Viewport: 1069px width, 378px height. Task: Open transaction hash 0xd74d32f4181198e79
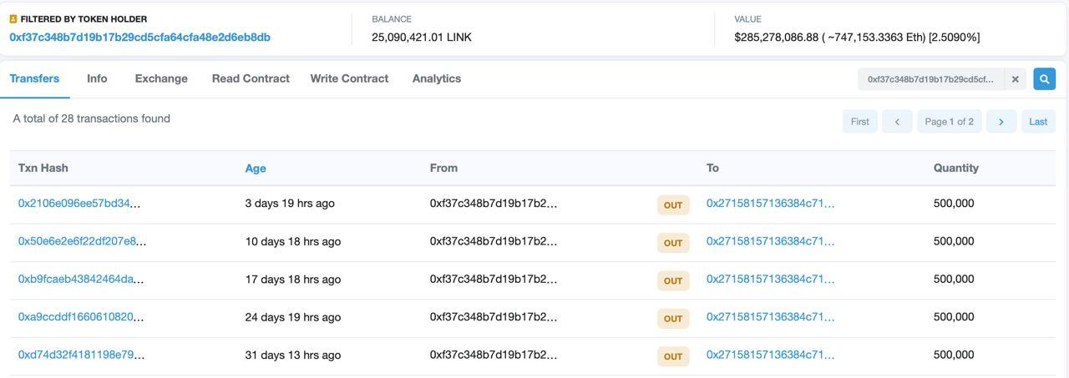[x=81, y=355]
